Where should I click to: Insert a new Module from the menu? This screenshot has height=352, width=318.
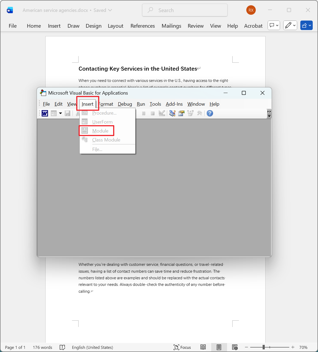coord(100,131)
